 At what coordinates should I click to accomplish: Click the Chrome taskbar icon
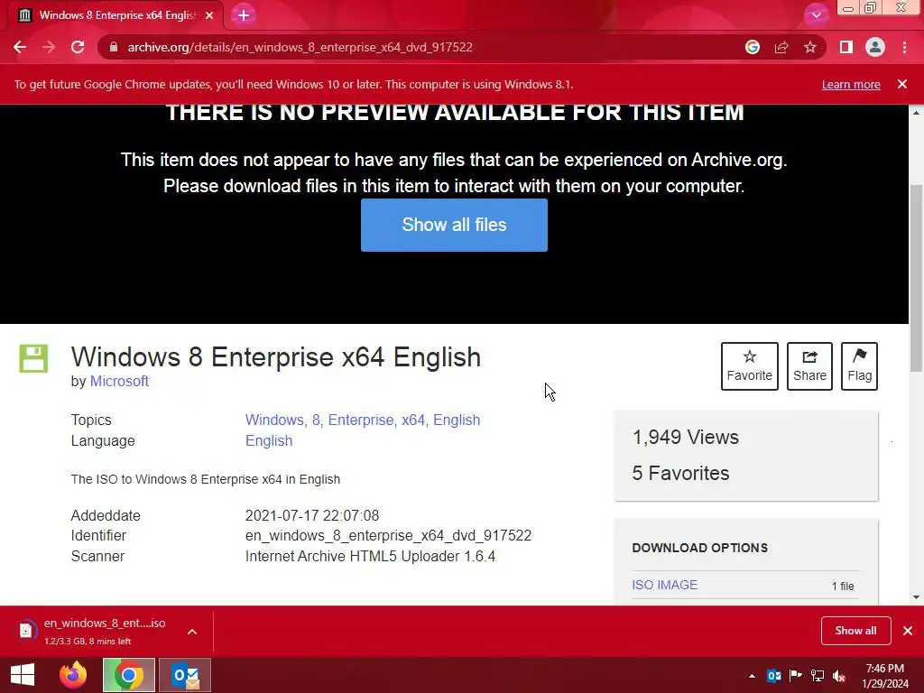coord(128,675)
